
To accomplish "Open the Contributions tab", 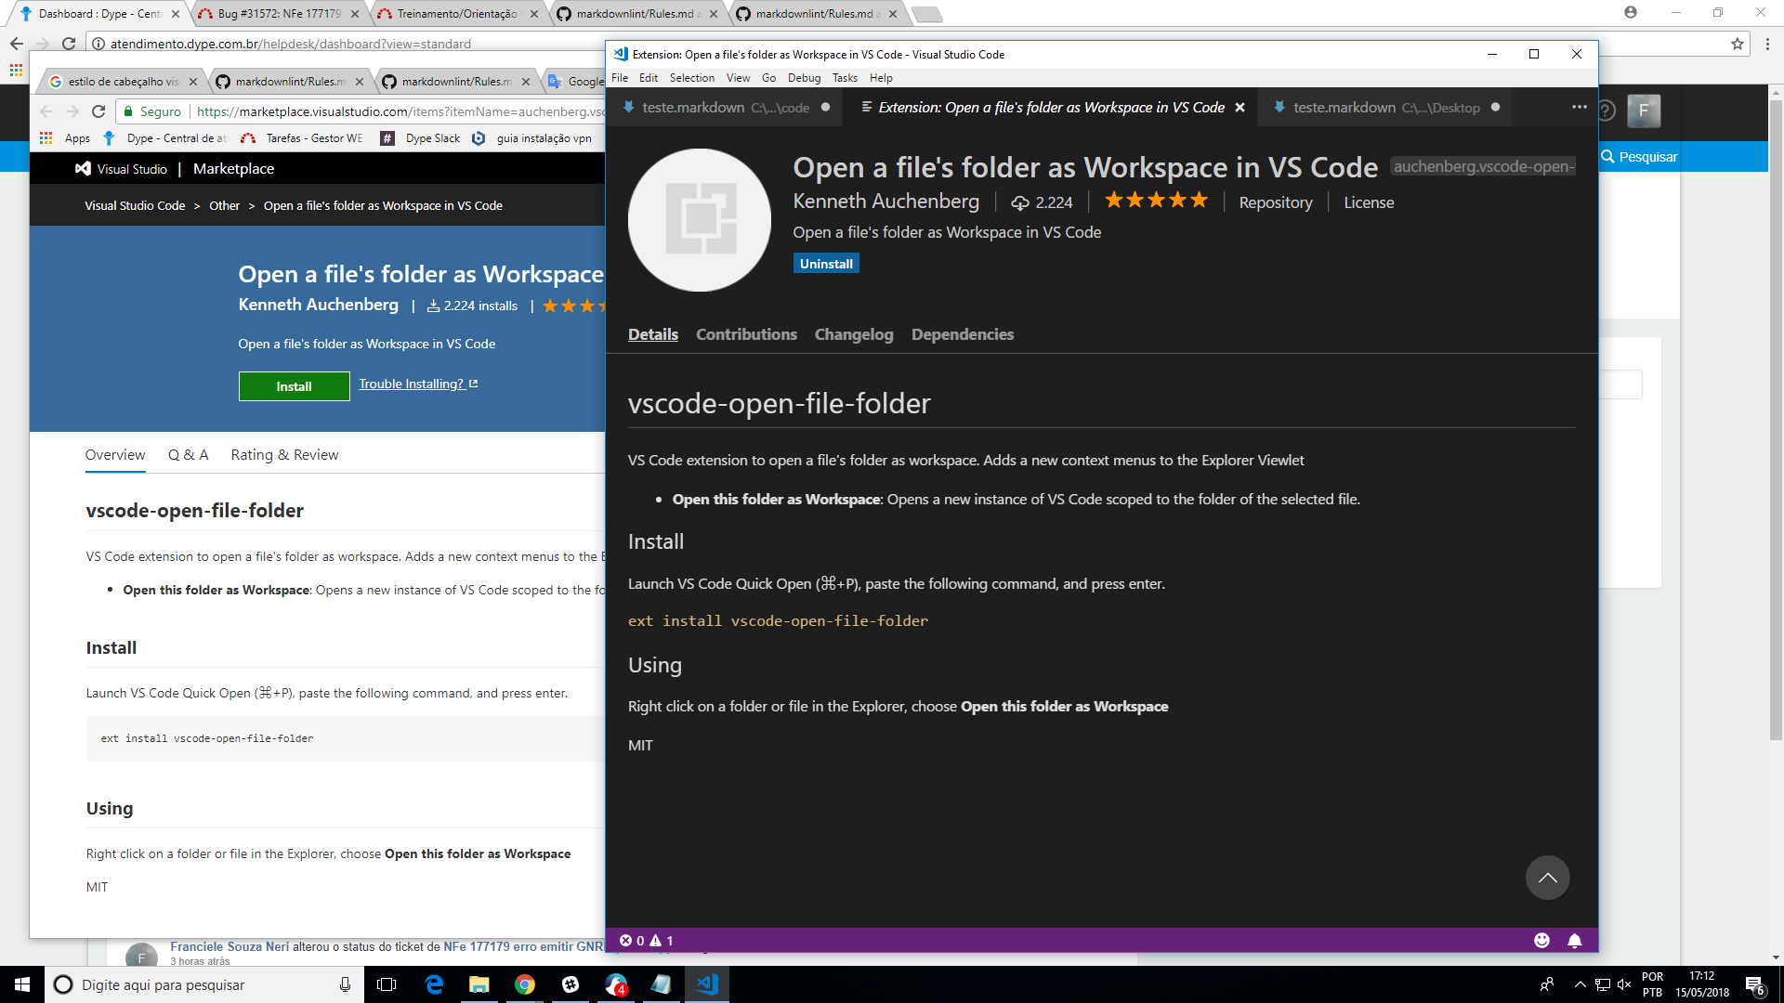I will tap(746, 334).
